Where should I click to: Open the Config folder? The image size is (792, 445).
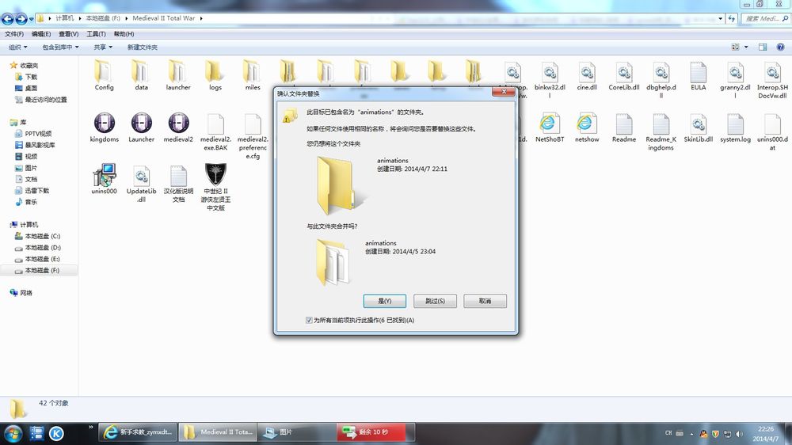coord(104,75)
